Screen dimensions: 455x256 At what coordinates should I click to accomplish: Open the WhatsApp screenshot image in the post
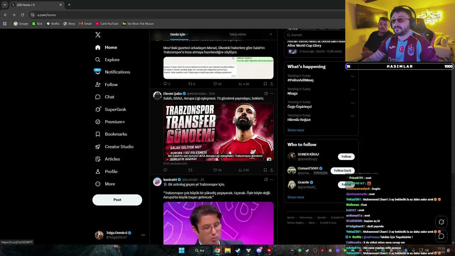tap(218, 68)
